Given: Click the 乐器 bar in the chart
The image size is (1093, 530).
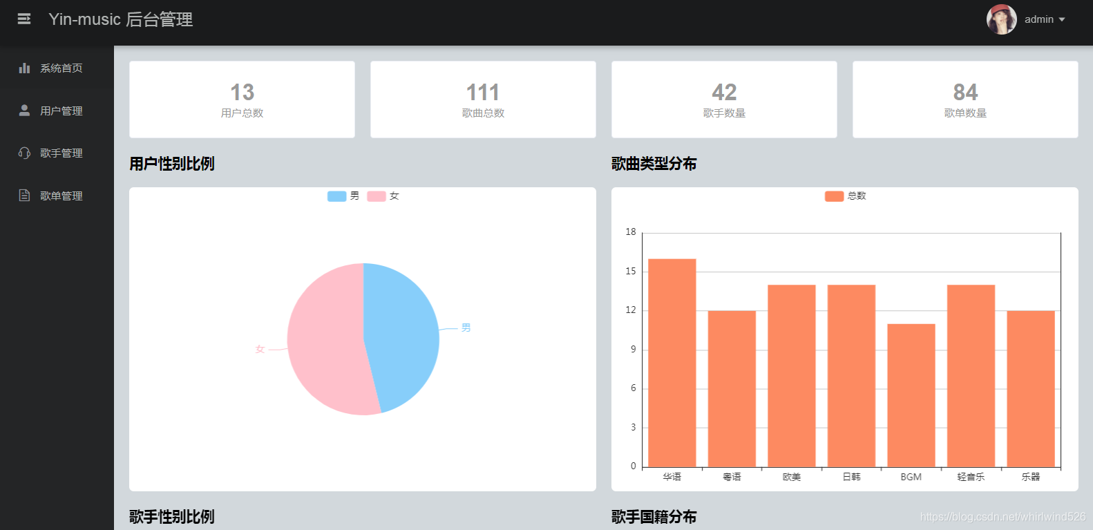Looking at the screenshot, I should click(x=1031, y=389).
